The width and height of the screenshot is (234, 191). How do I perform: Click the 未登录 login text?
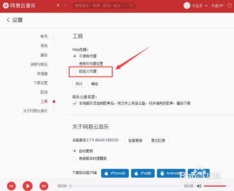tap(197, 6)
